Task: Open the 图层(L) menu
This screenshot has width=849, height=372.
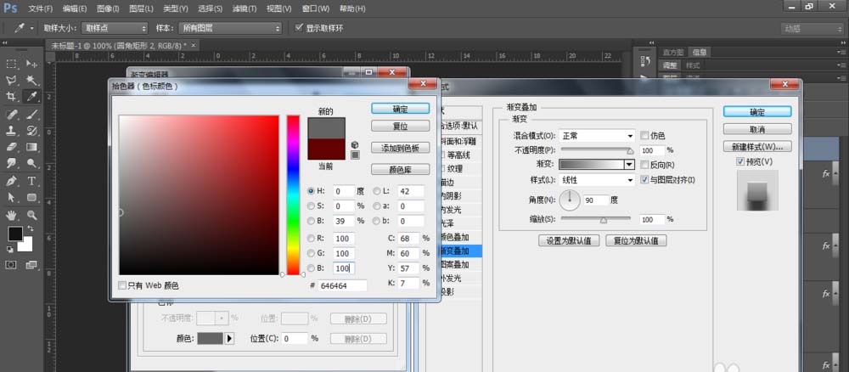Action: [142, 8]
